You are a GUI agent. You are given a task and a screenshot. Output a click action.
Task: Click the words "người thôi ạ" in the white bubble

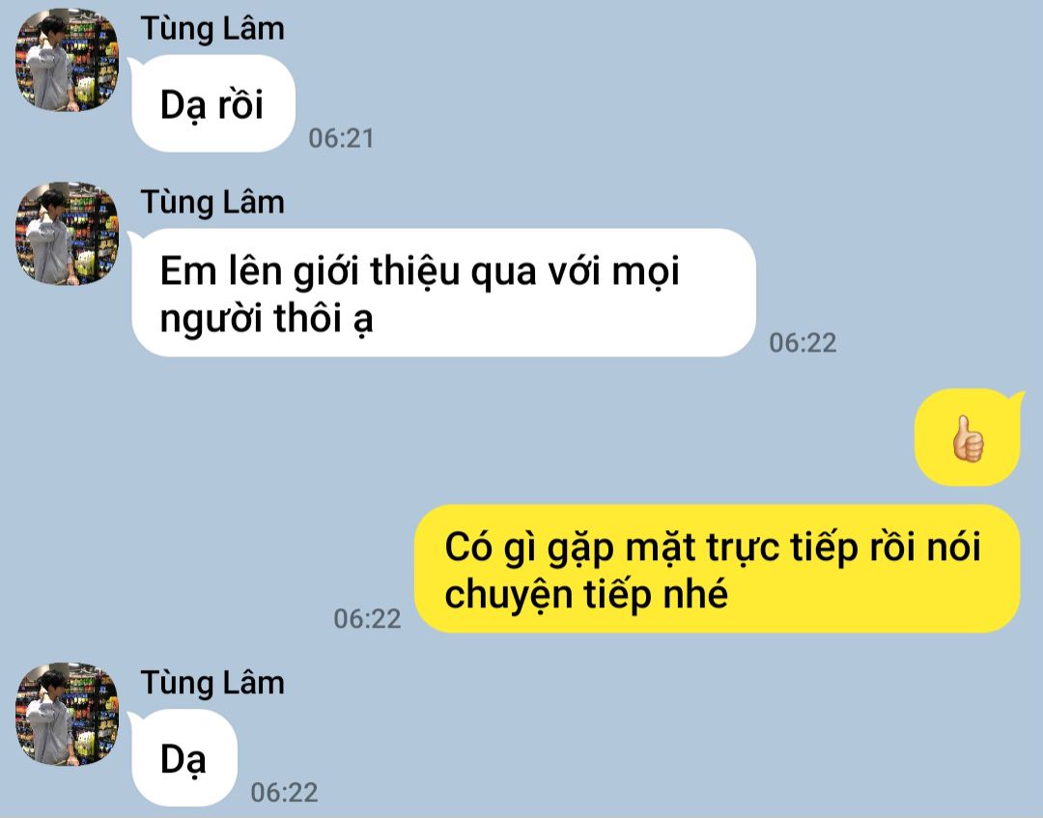pos(267,319)
